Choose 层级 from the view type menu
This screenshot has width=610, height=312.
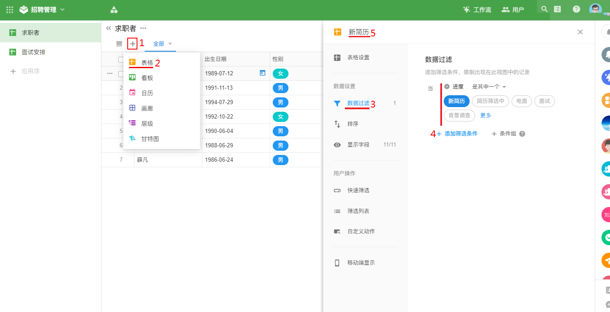pyautogui.click(x=162, y=124)
